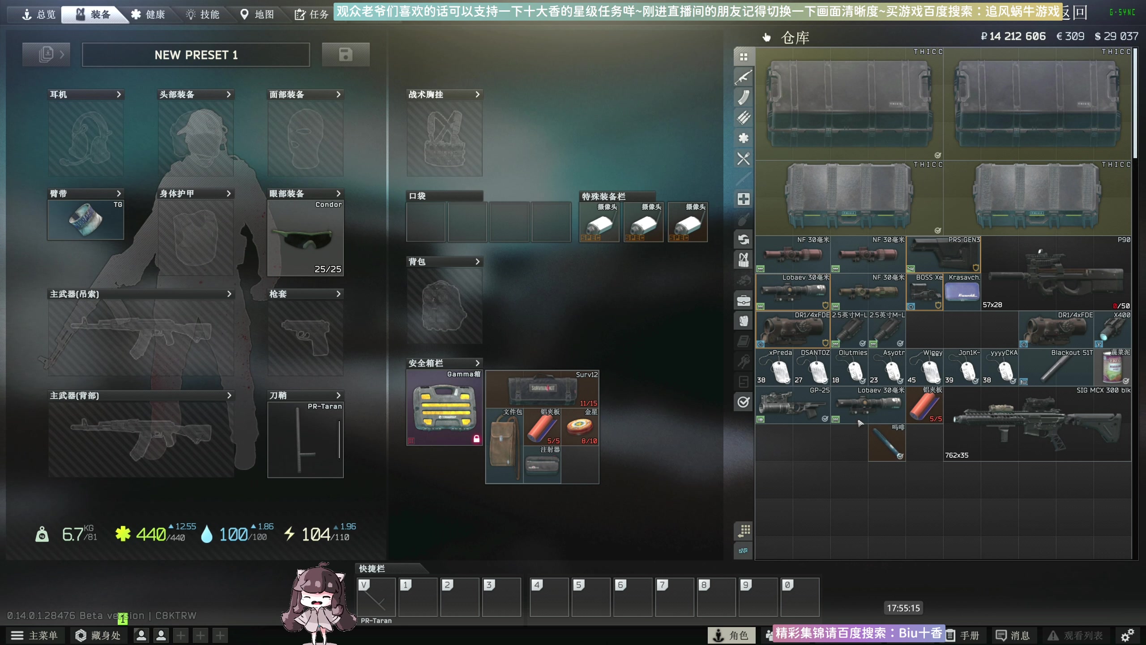Click the ruble balance 14 212 606
1146x645 pixels.
(x=1013, y=36)
